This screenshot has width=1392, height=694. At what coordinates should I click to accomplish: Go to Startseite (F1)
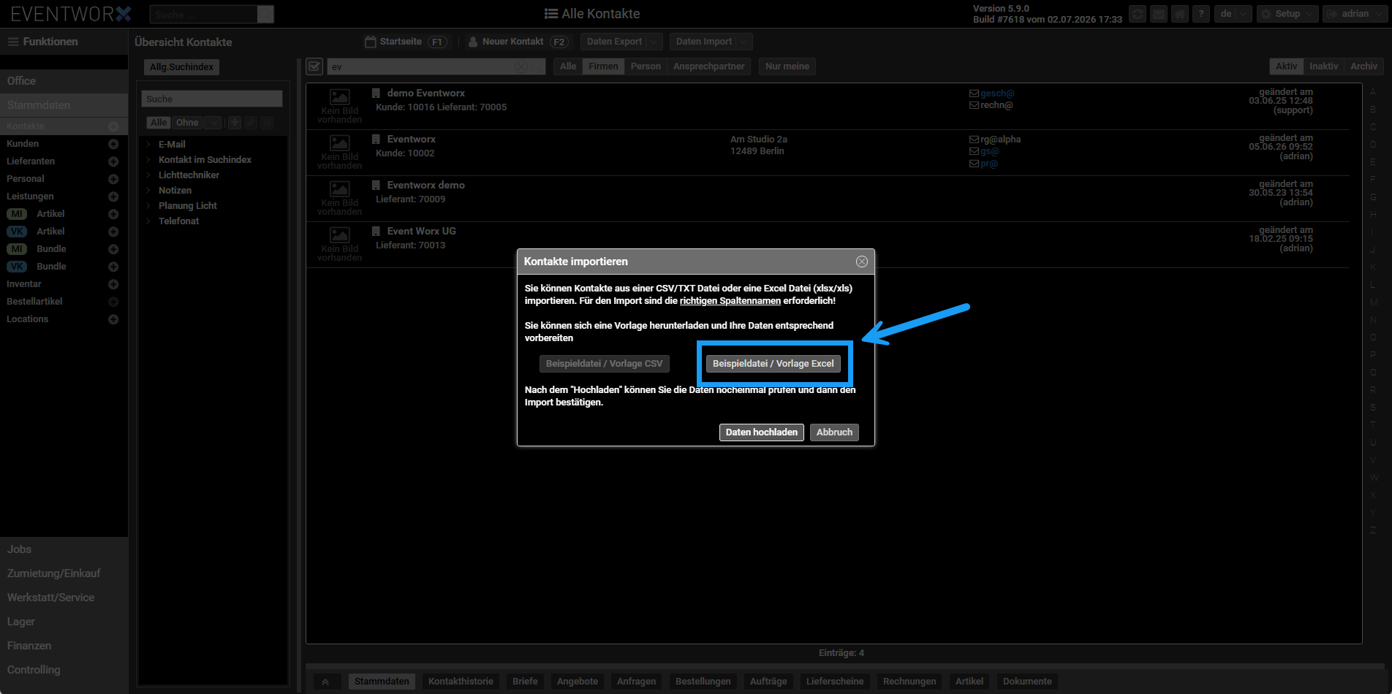(406, 42)
